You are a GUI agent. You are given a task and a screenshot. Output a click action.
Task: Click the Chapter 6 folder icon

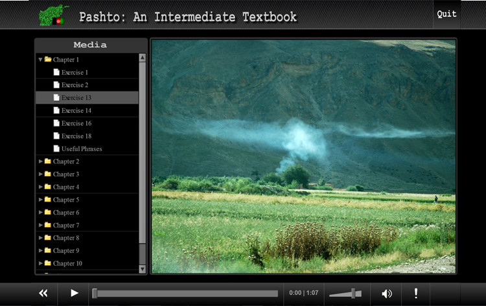(x=48, y=212)
